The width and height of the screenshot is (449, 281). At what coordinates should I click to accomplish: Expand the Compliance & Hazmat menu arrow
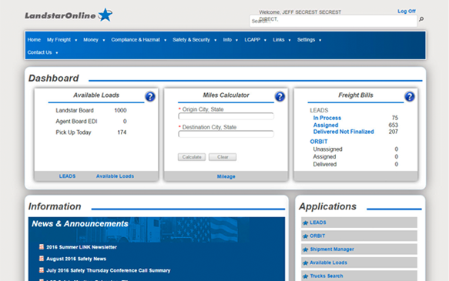point(166,40)
